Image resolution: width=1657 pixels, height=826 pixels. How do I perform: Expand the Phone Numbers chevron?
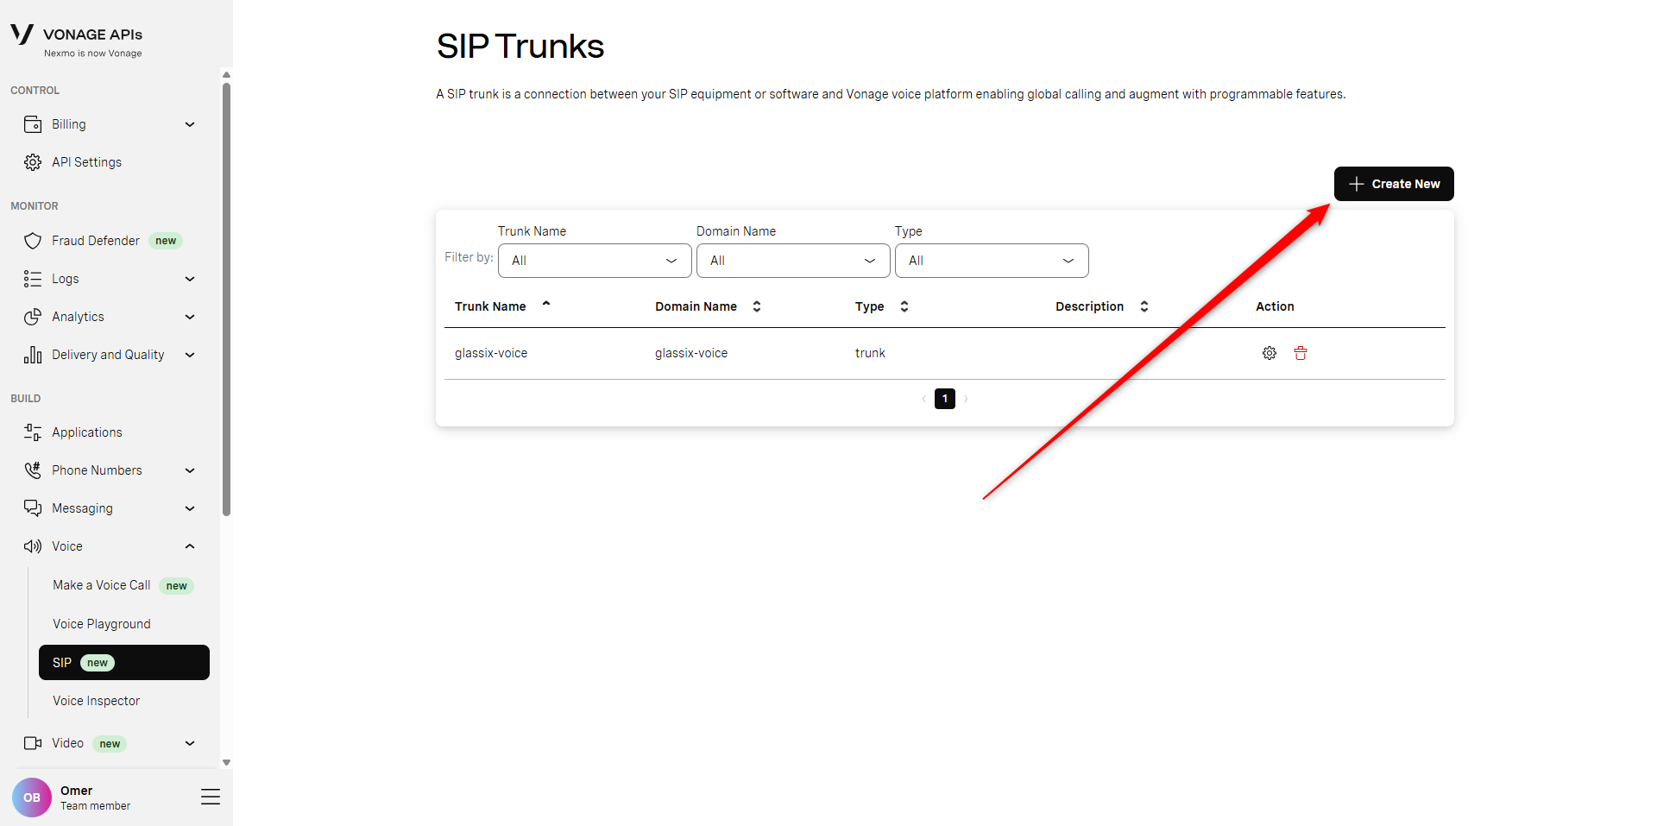(190, 470)
